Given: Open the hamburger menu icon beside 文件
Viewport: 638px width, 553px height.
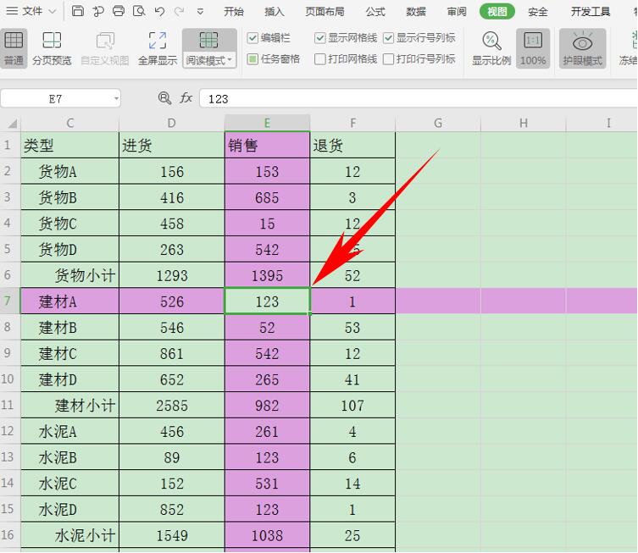Looking at the screenshot, I should tap(12, 11).
